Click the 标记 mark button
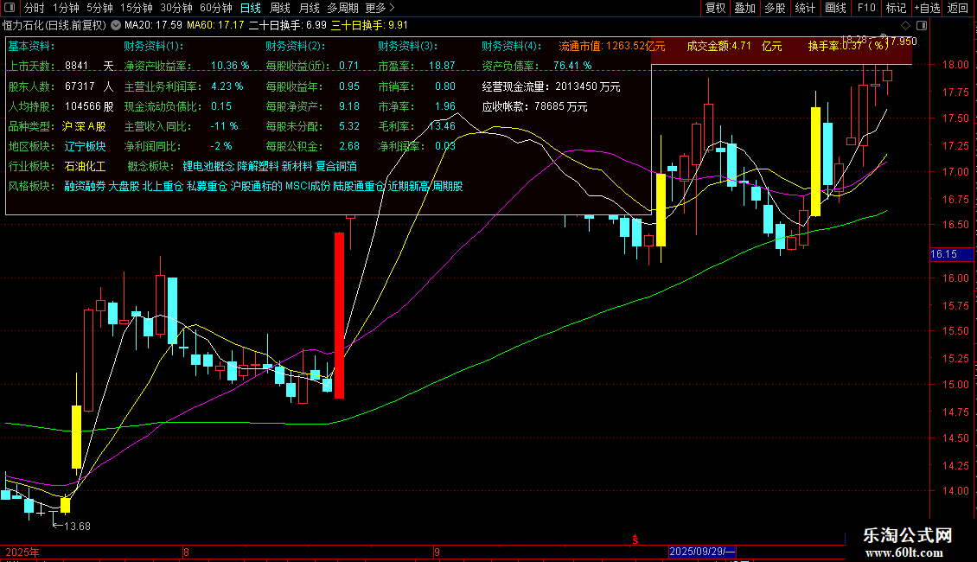Screen dimensions: 977x562 [x=896, y=8]
